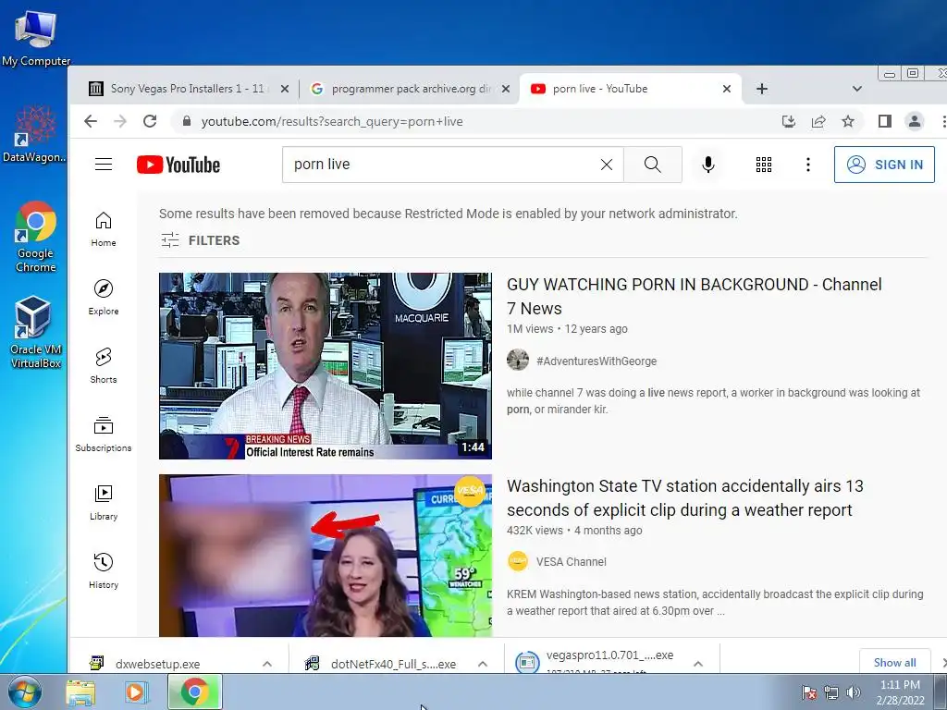Select My Computer desktop icon

click(x=36, y=38)
